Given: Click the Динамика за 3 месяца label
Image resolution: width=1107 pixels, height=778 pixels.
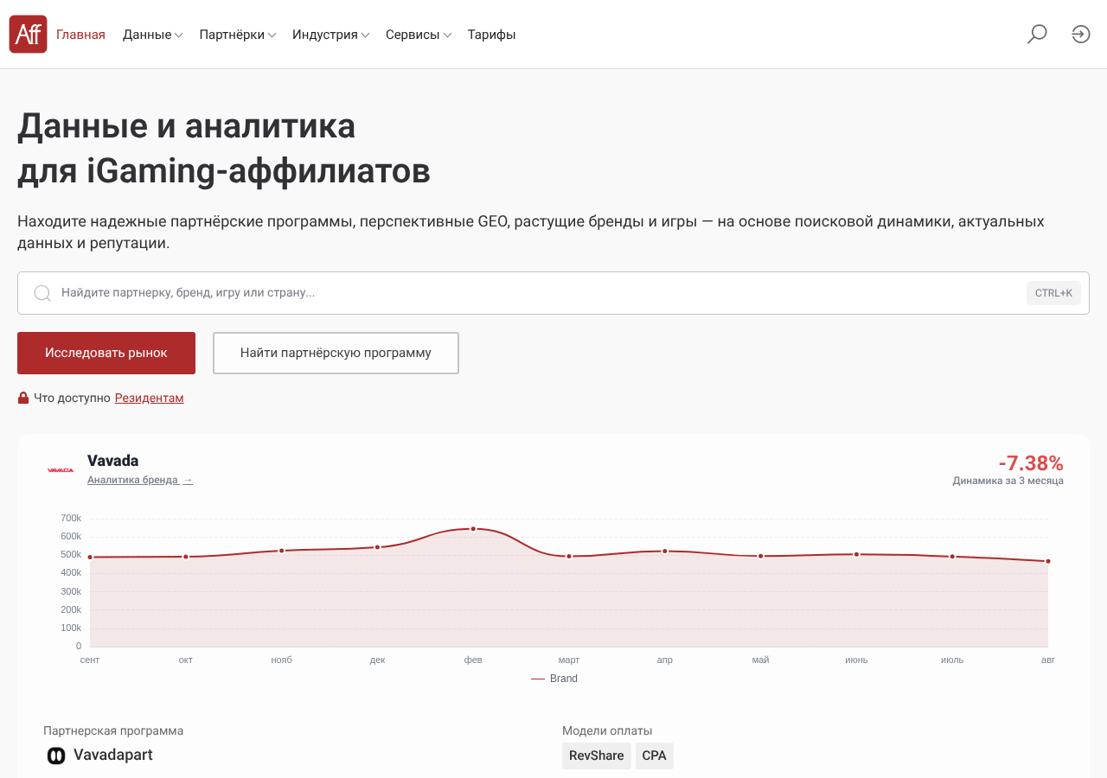Looking at the screenshot, I should tap(1008, 481).
